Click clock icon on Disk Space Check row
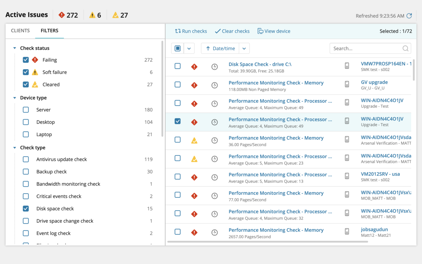This screenshot has height=264, width=422. point(215,67)
